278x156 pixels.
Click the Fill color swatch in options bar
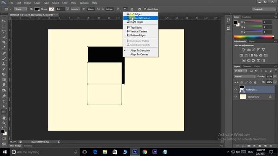tap(37, 9)
